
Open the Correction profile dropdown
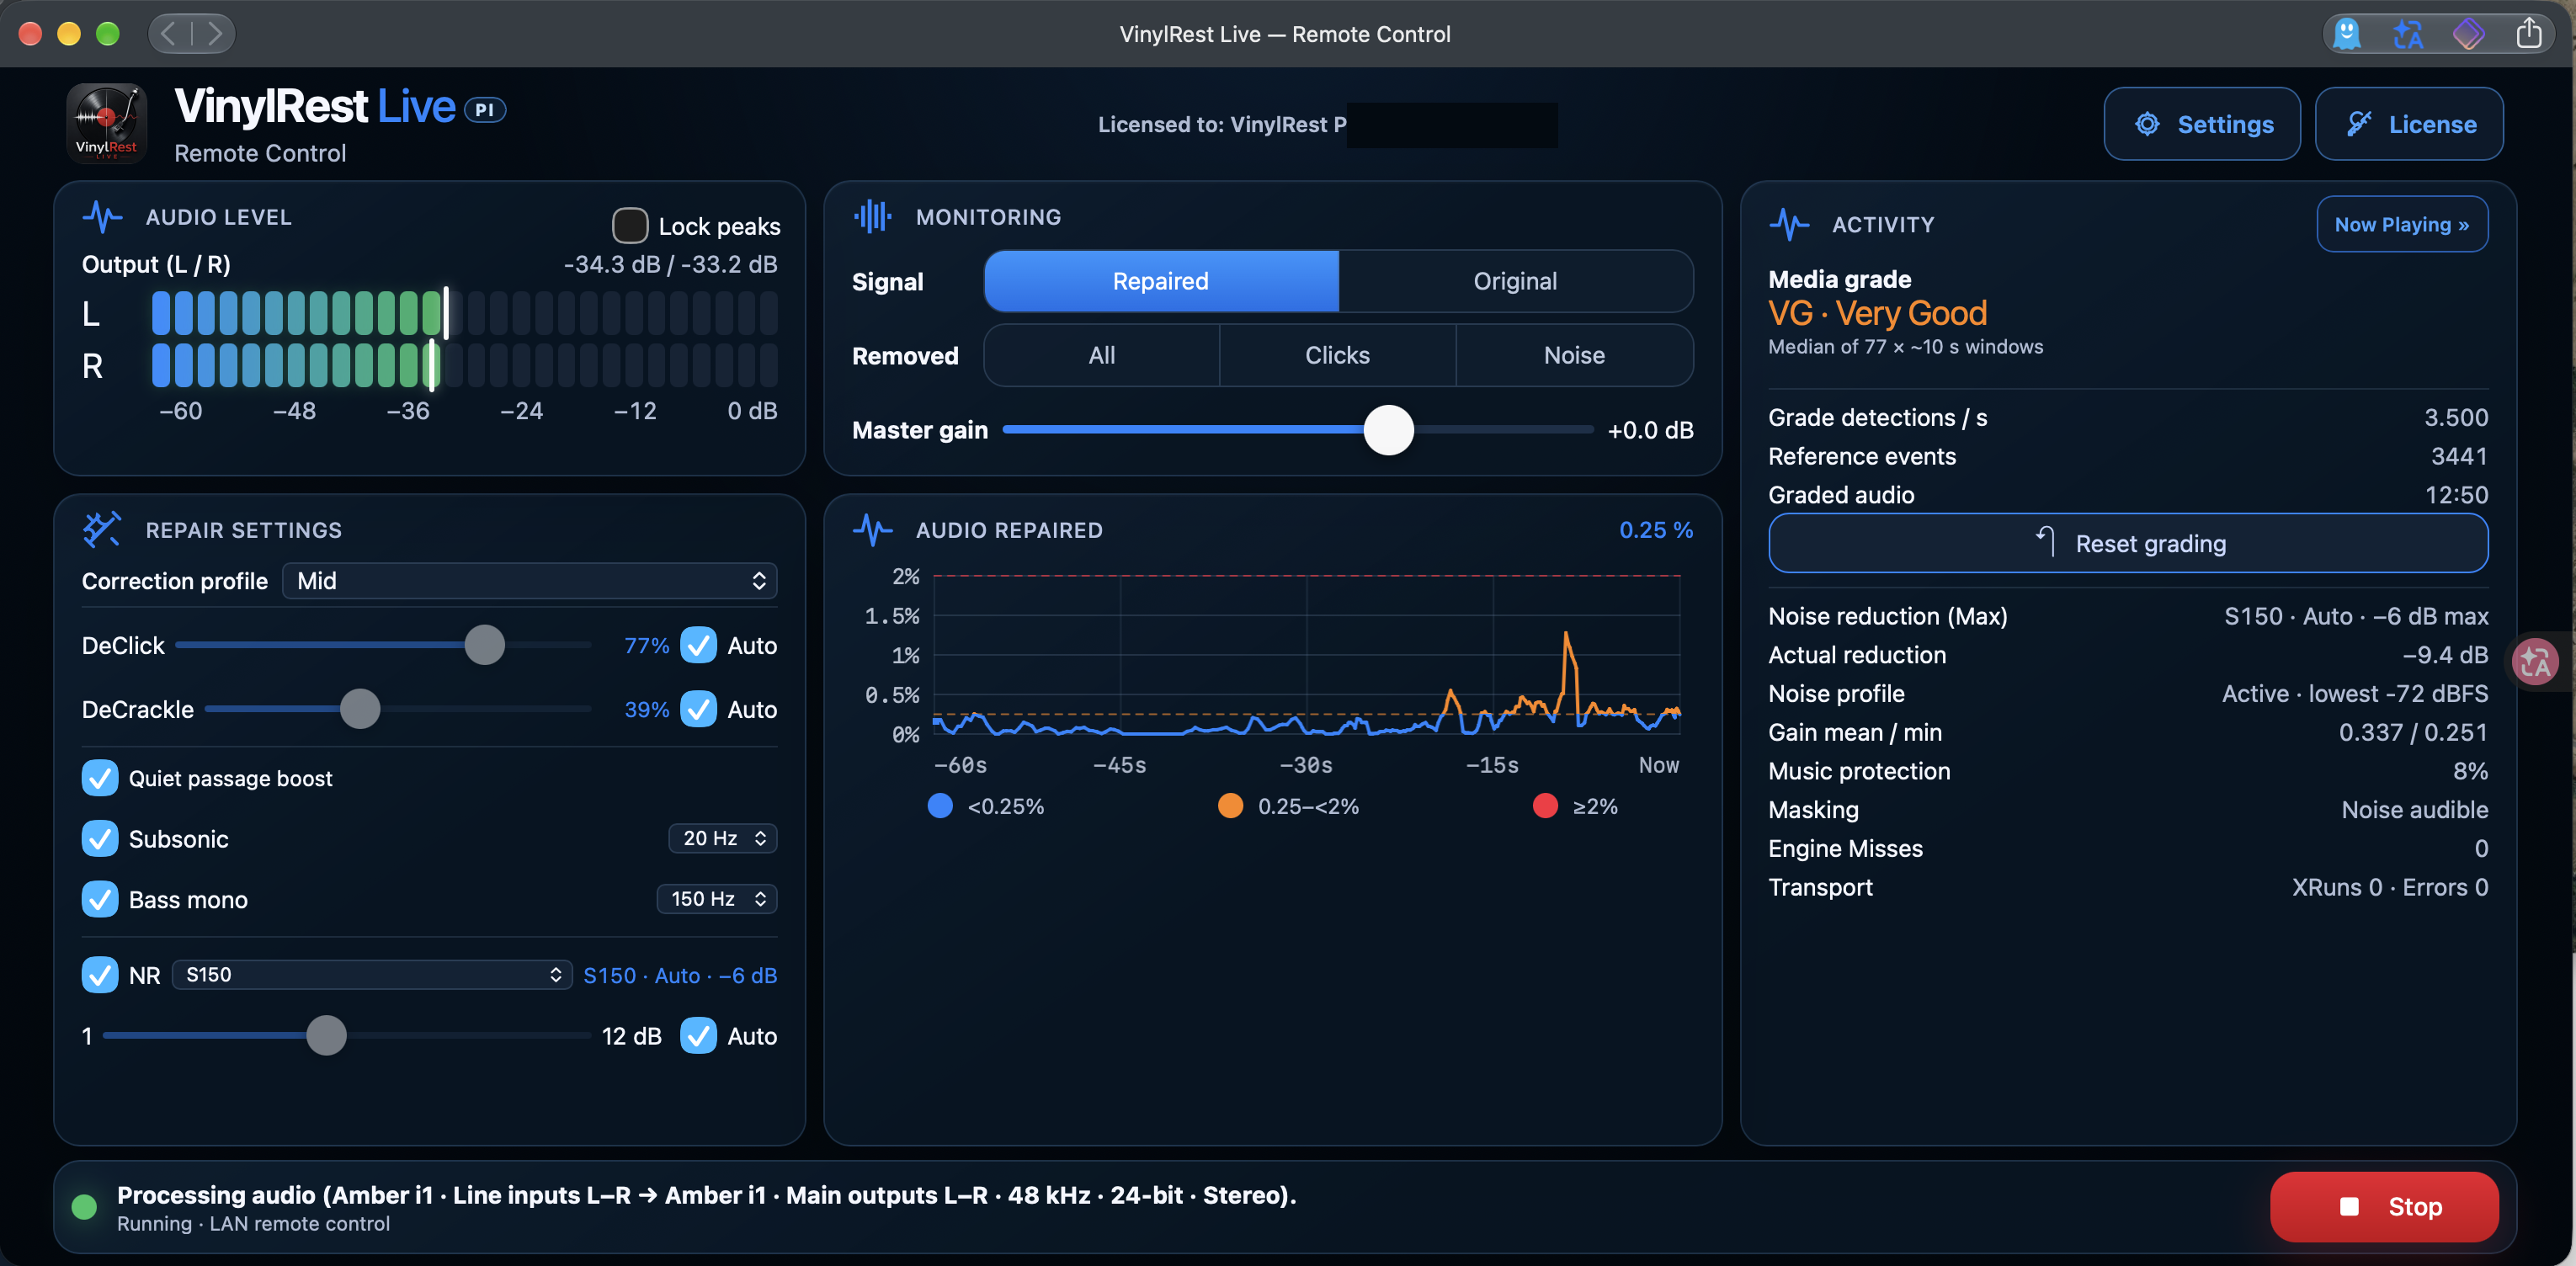(530, 581)
